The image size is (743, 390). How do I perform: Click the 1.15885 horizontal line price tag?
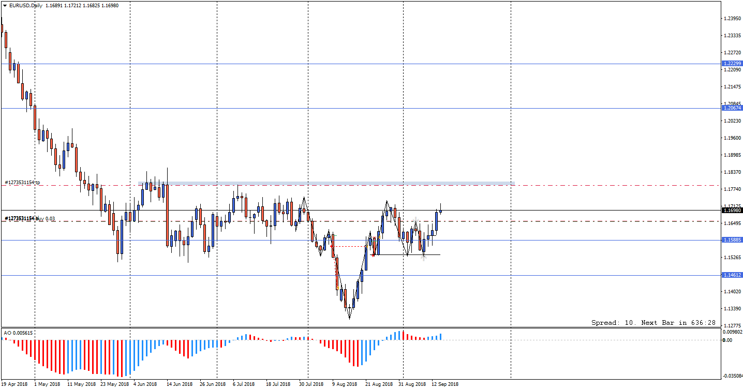point(732,240)
